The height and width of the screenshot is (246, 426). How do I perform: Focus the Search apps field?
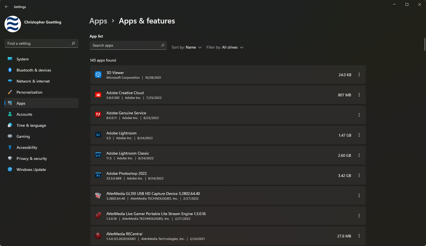pos(128,45)
